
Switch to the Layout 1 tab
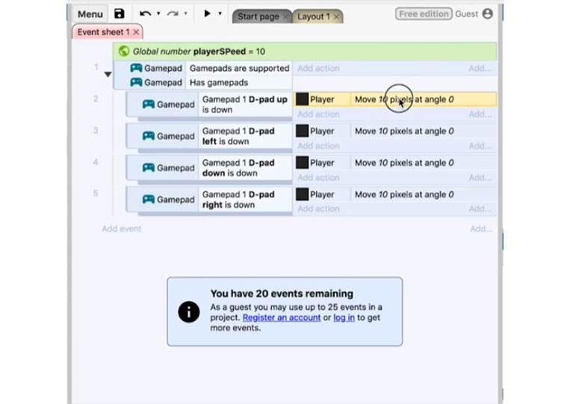coord(313,16)
